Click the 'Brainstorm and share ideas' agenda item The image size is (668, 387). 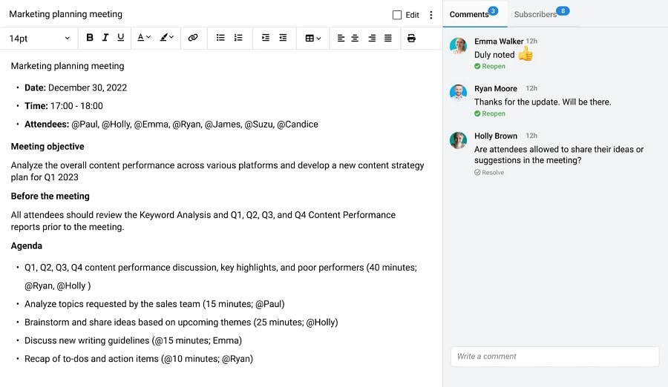coord(181,322)
